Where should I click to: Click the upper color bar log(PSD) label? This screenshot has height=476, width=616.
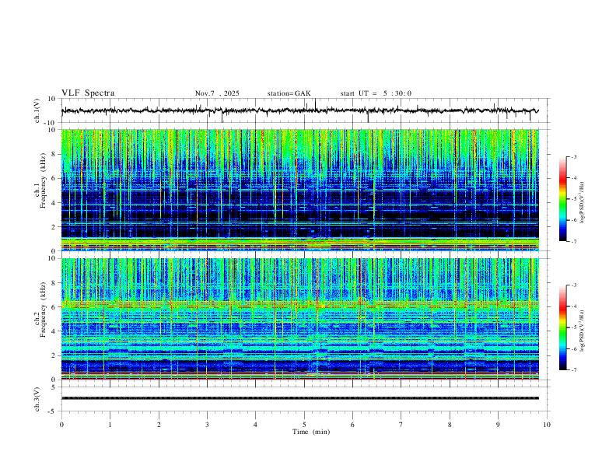pos(583,202)
